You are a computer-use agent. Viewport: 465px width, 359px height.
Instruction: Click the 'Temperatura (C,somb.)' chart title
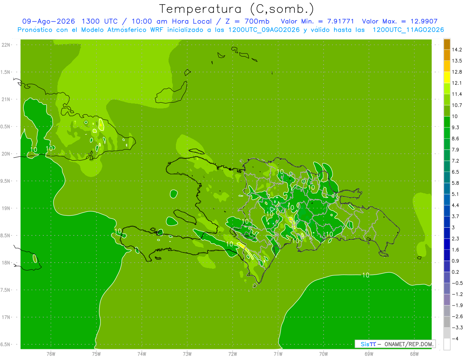[237, 9]
